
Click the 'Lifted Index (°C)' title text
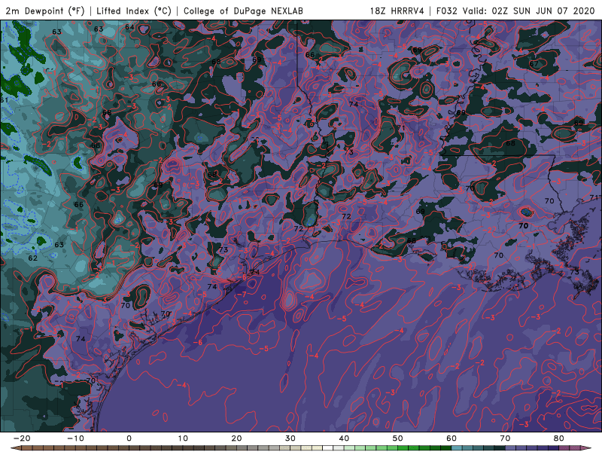pos(134,11)
